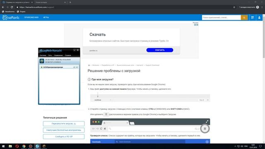This screenshot has height=149, width=265.
Task: Open the "АвиаБилеты" bookmark
Action: (x=8, y=12)
